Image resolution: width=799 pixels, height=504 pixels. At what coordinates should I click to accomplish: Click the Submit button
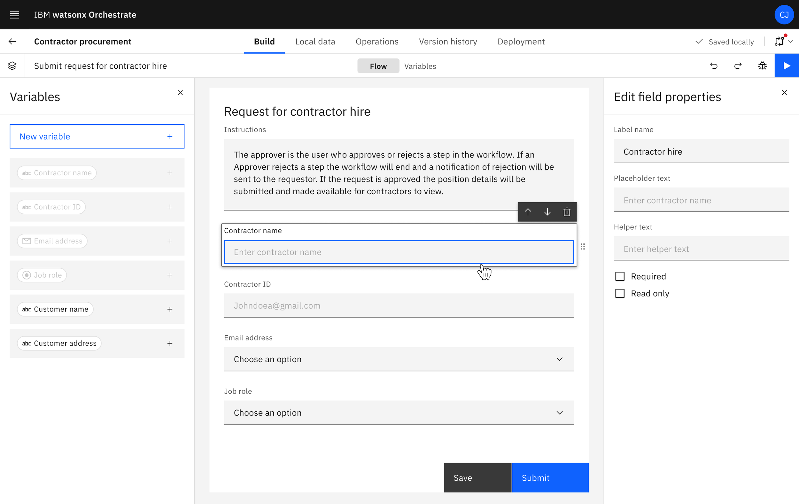coord(550,478)
